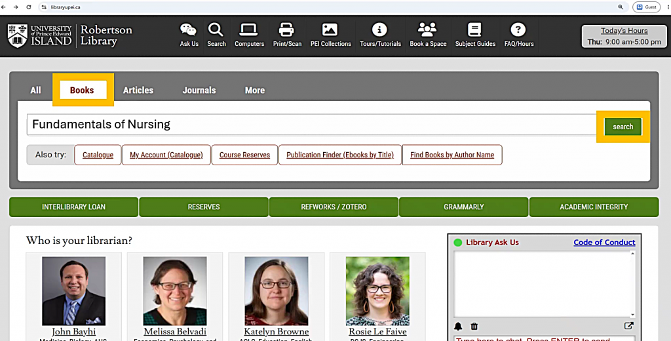Image resolution: width=671 pixels, height=341 pixels.
Task: Click the REFWORKS / ZOTERO button
Action: point(334,207)
